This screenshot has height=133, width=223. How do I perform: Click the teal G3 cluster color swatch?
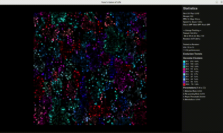tap(184, 67)
